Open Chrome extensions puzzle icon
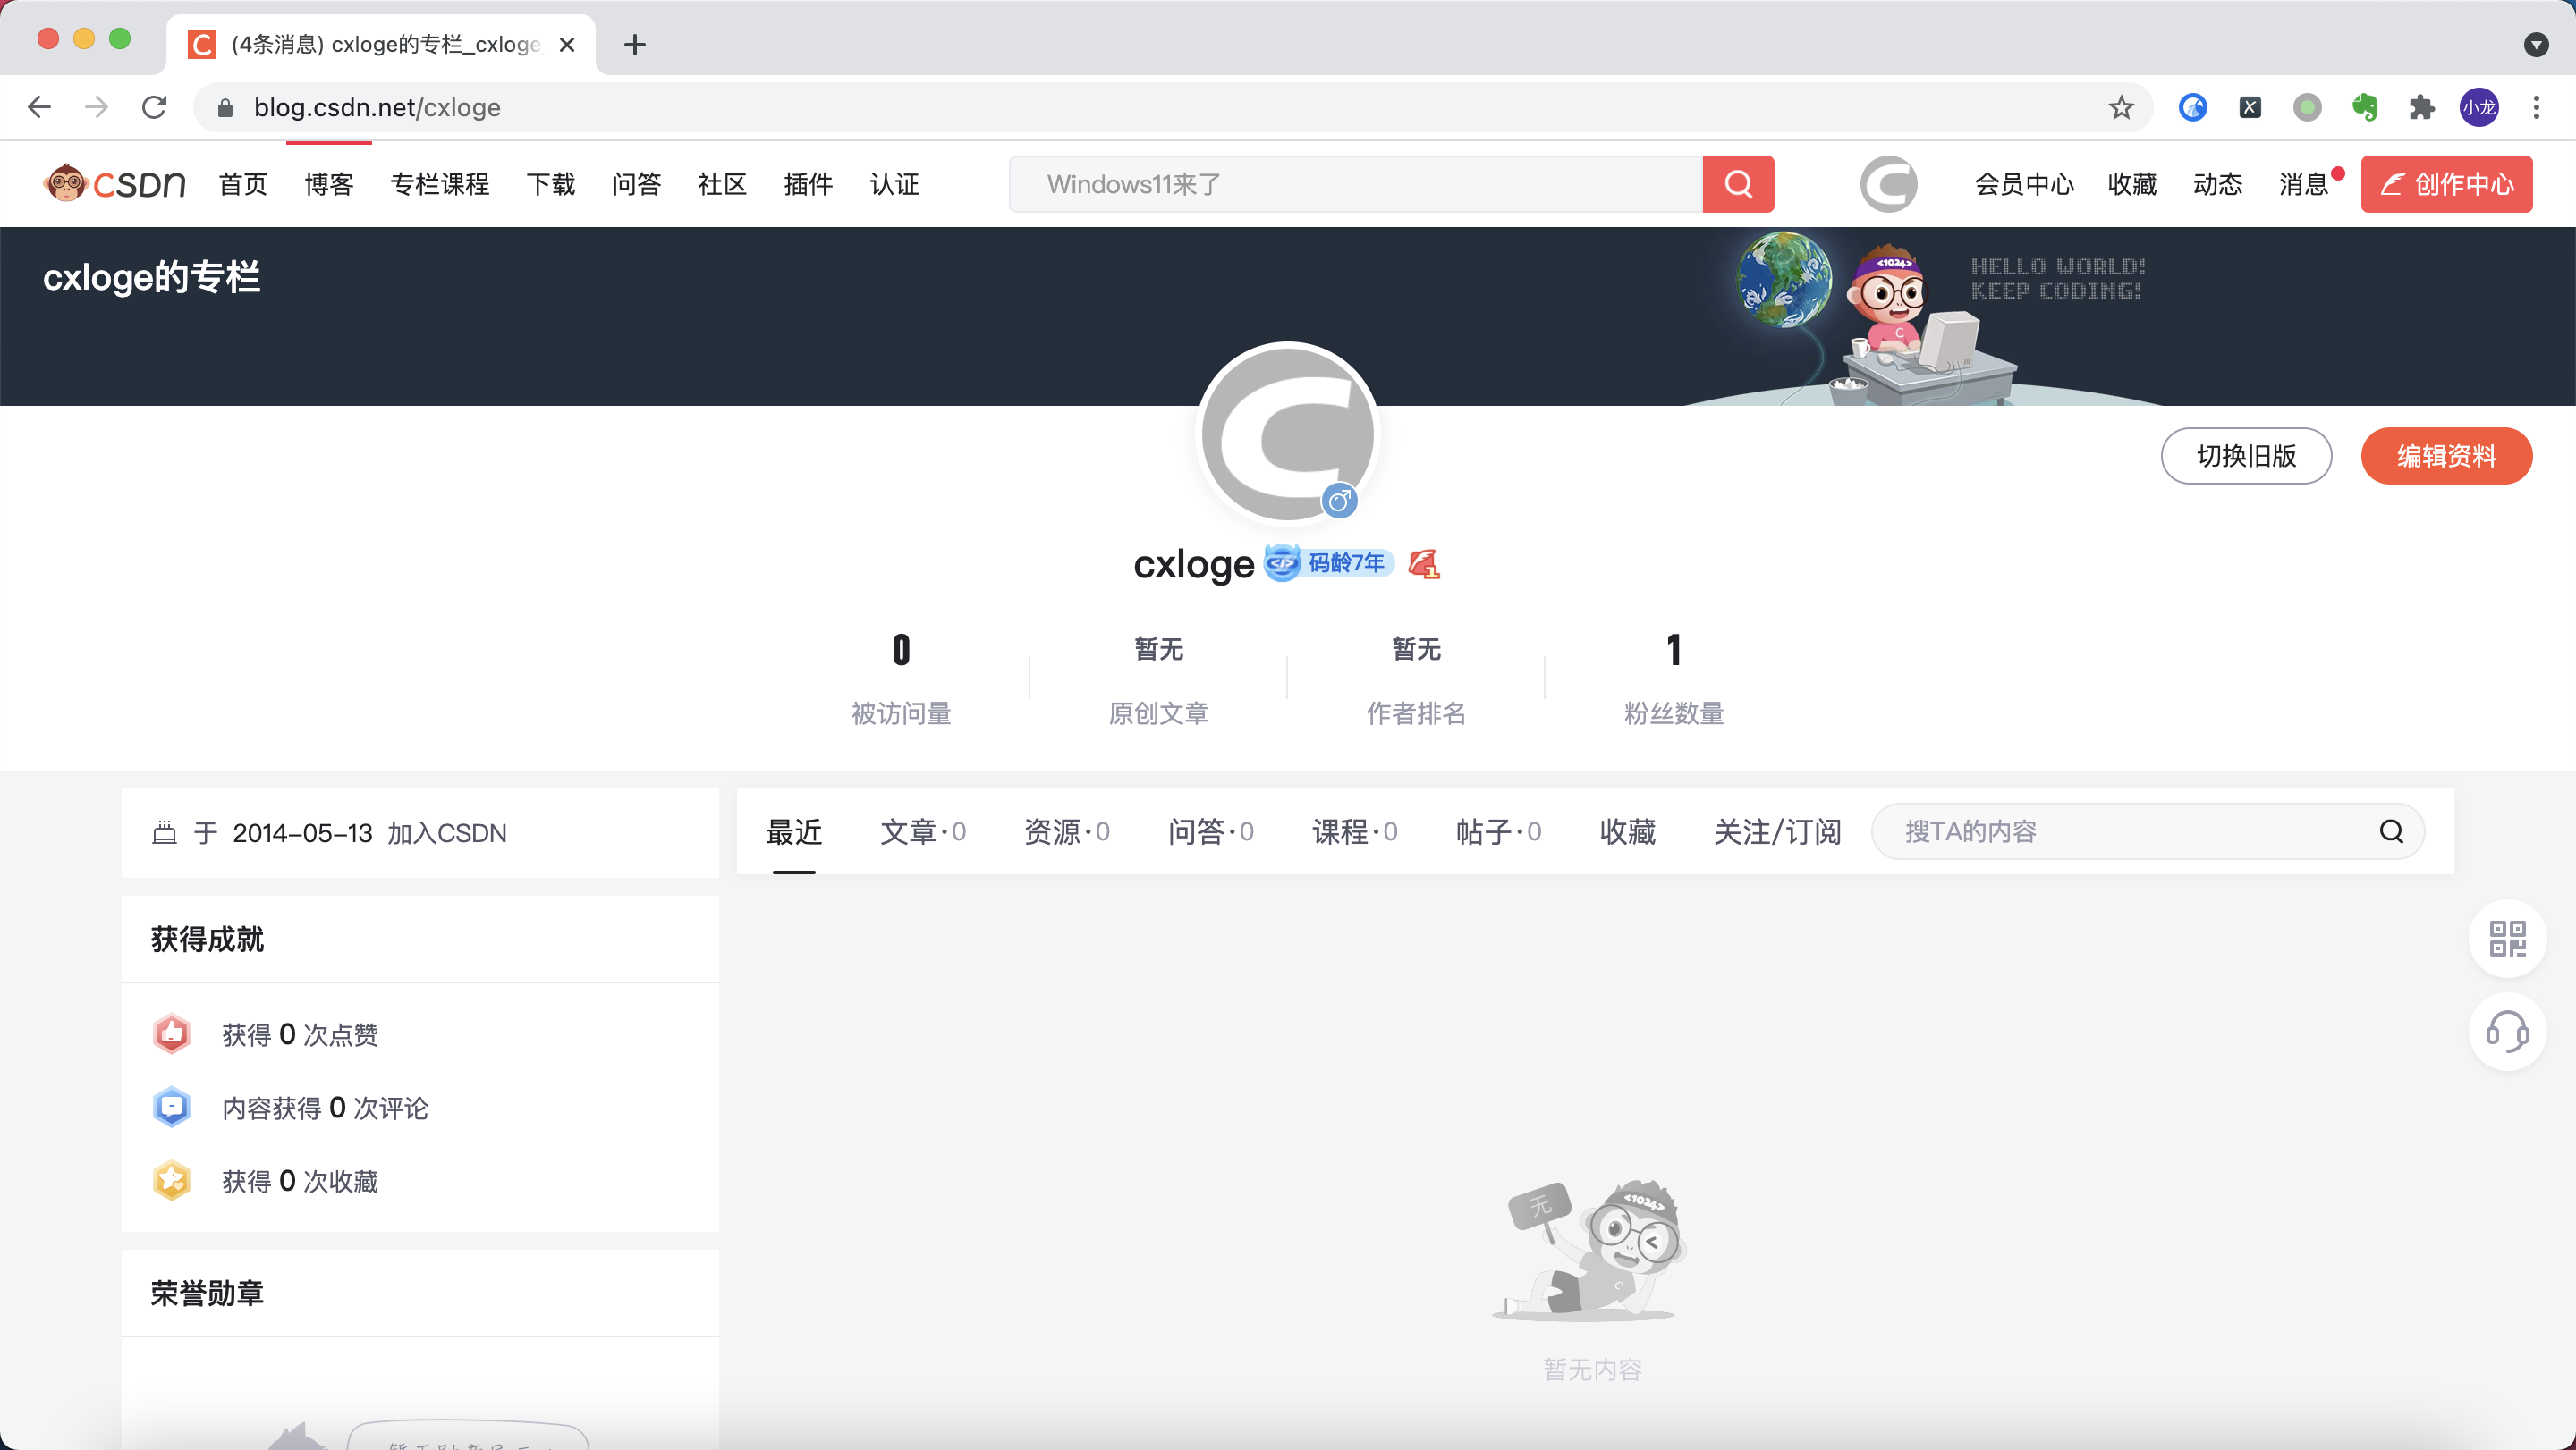This screenshot has height=1450, width=2576. click(2421, 107)
